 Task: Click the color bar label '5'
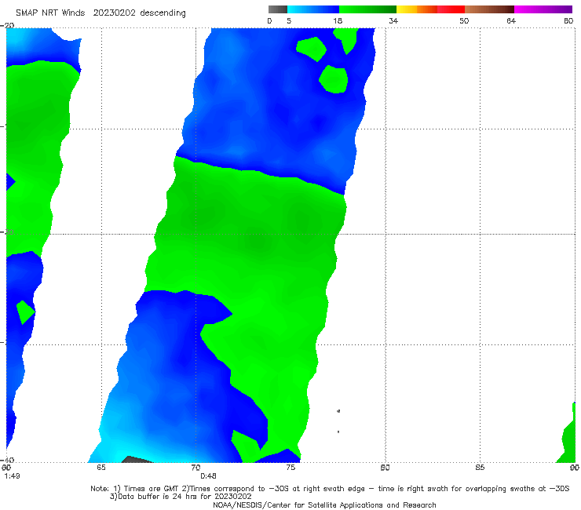click(x=289, y=20)
